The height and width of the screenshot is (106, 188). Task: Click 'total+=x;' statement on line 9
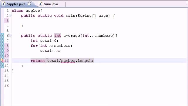click(x=50, y=51)
